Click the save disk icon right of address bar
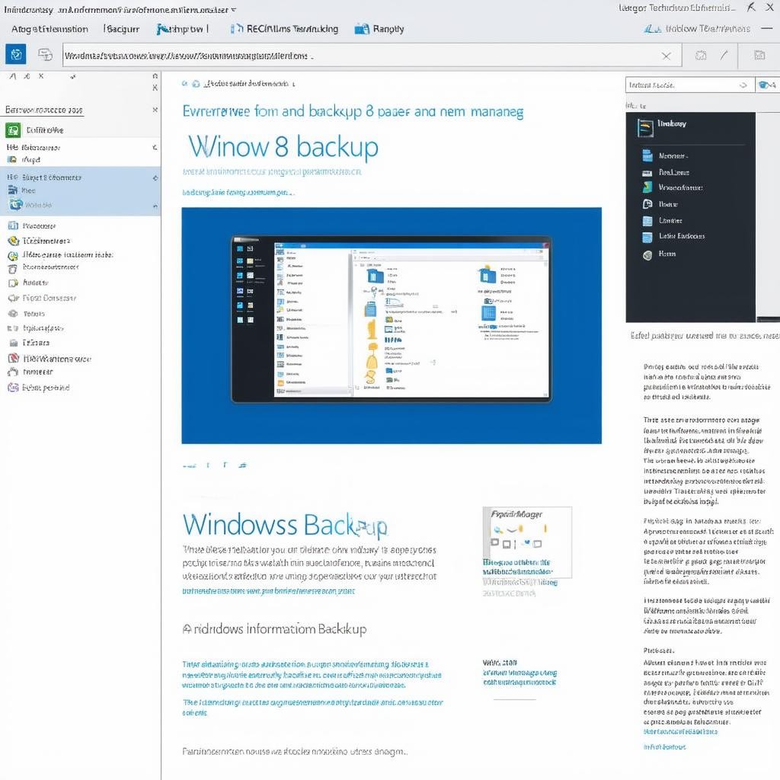 pos(759,55)
